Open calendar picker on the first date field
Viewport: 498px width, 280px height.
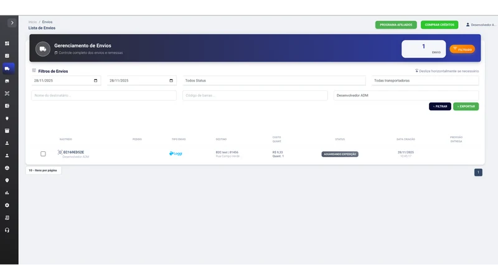(x=96, y=81)
